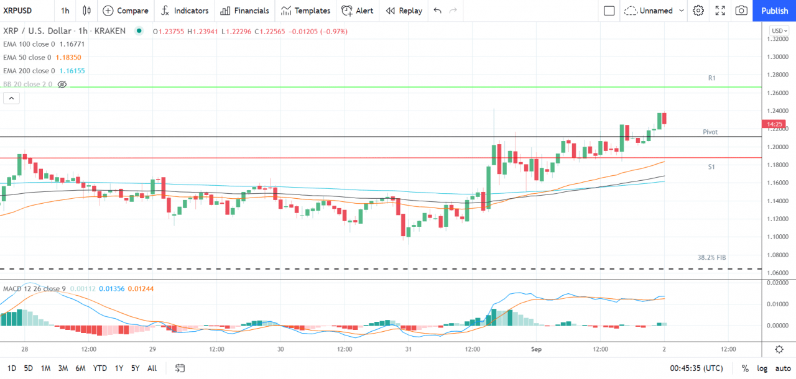Start bar Replay mode
The image size is (796, 379).
point(403,11)
